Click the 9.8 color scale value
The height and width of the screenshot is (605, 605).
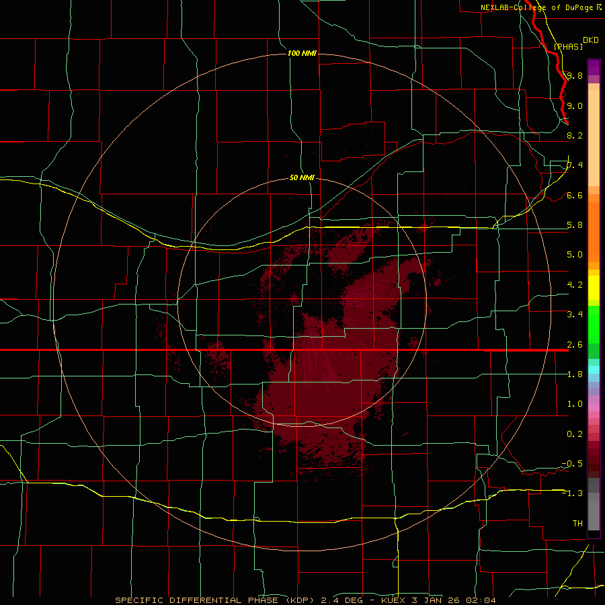(575, 75)
